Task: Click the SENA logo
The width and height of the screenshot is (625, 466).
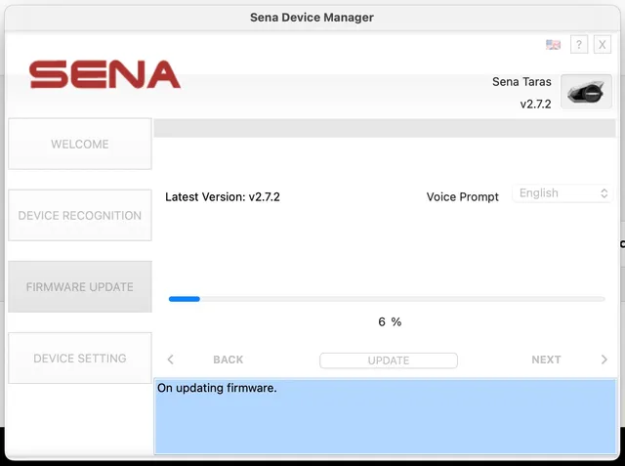Action: coord(104,74)
